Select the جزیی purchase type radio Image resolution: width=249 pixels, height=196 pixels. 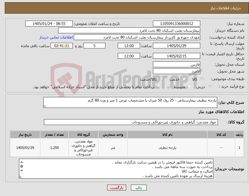pos(210,86)
